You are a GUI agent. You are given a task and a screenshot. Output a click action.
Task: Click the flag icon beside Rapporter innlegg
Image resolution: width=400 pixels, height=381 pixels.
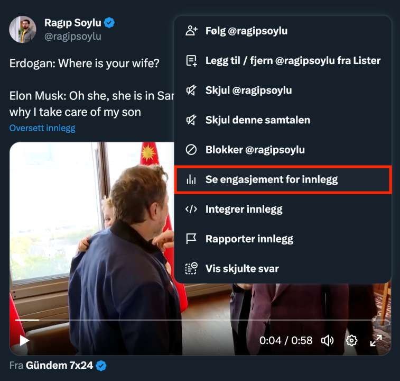191,239
